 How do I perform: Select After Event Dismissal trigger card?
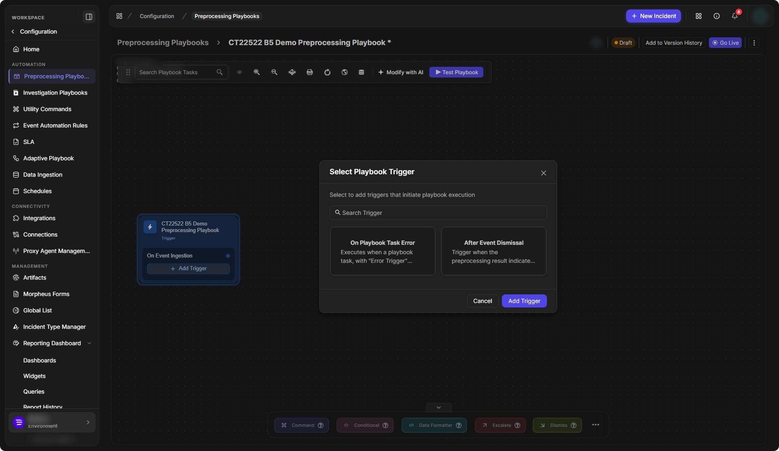tap(494, 251)
